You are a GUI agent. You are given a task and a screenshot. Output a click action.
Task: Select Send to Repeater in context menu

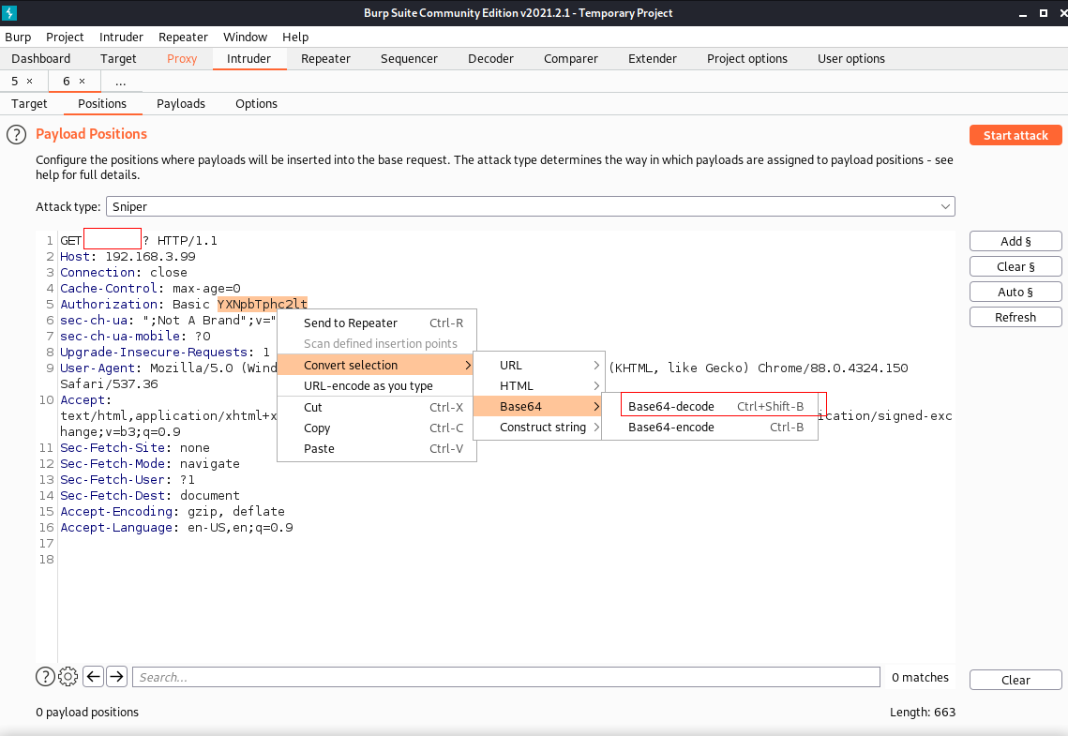click(x=377, y=323)
